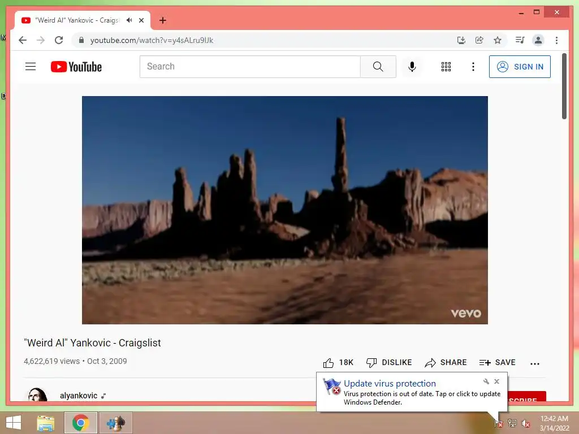Click the Action Center flag tray icon
This screenshot has width=579, height=434.
click(499, 423)
